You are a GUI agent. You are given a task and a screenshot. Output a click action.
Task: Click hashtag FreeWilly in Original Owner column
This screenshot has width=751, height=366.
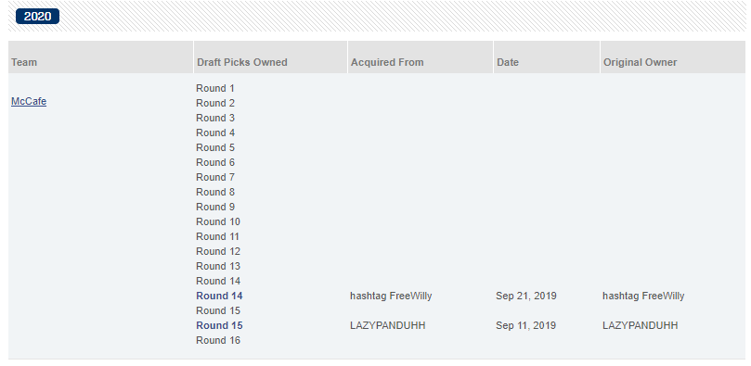[x=643, y=296]
